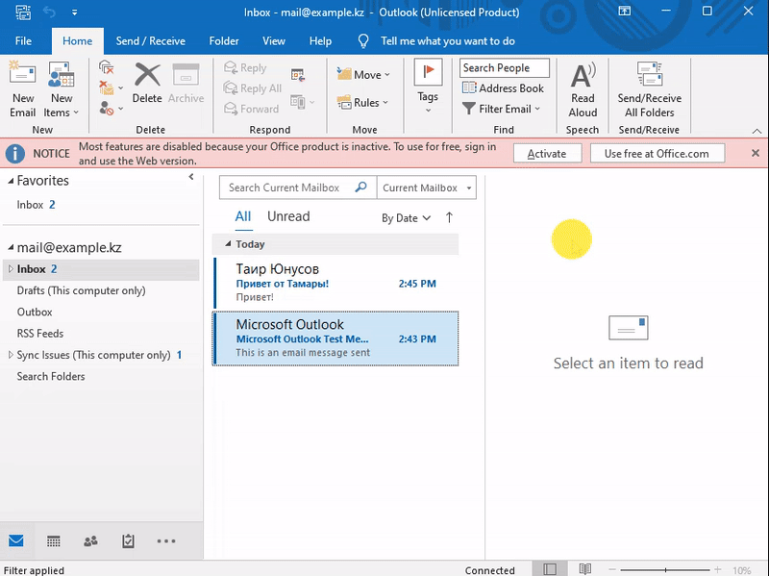Screen dimensions: 769x576
Task: Click Reply All in the Respond group
Action: coord(253,88)
